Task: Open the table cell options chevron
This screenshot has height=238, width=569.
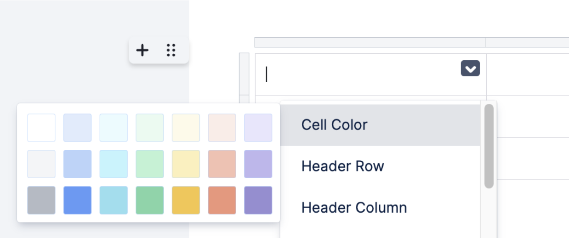Action: pos(470,68)
